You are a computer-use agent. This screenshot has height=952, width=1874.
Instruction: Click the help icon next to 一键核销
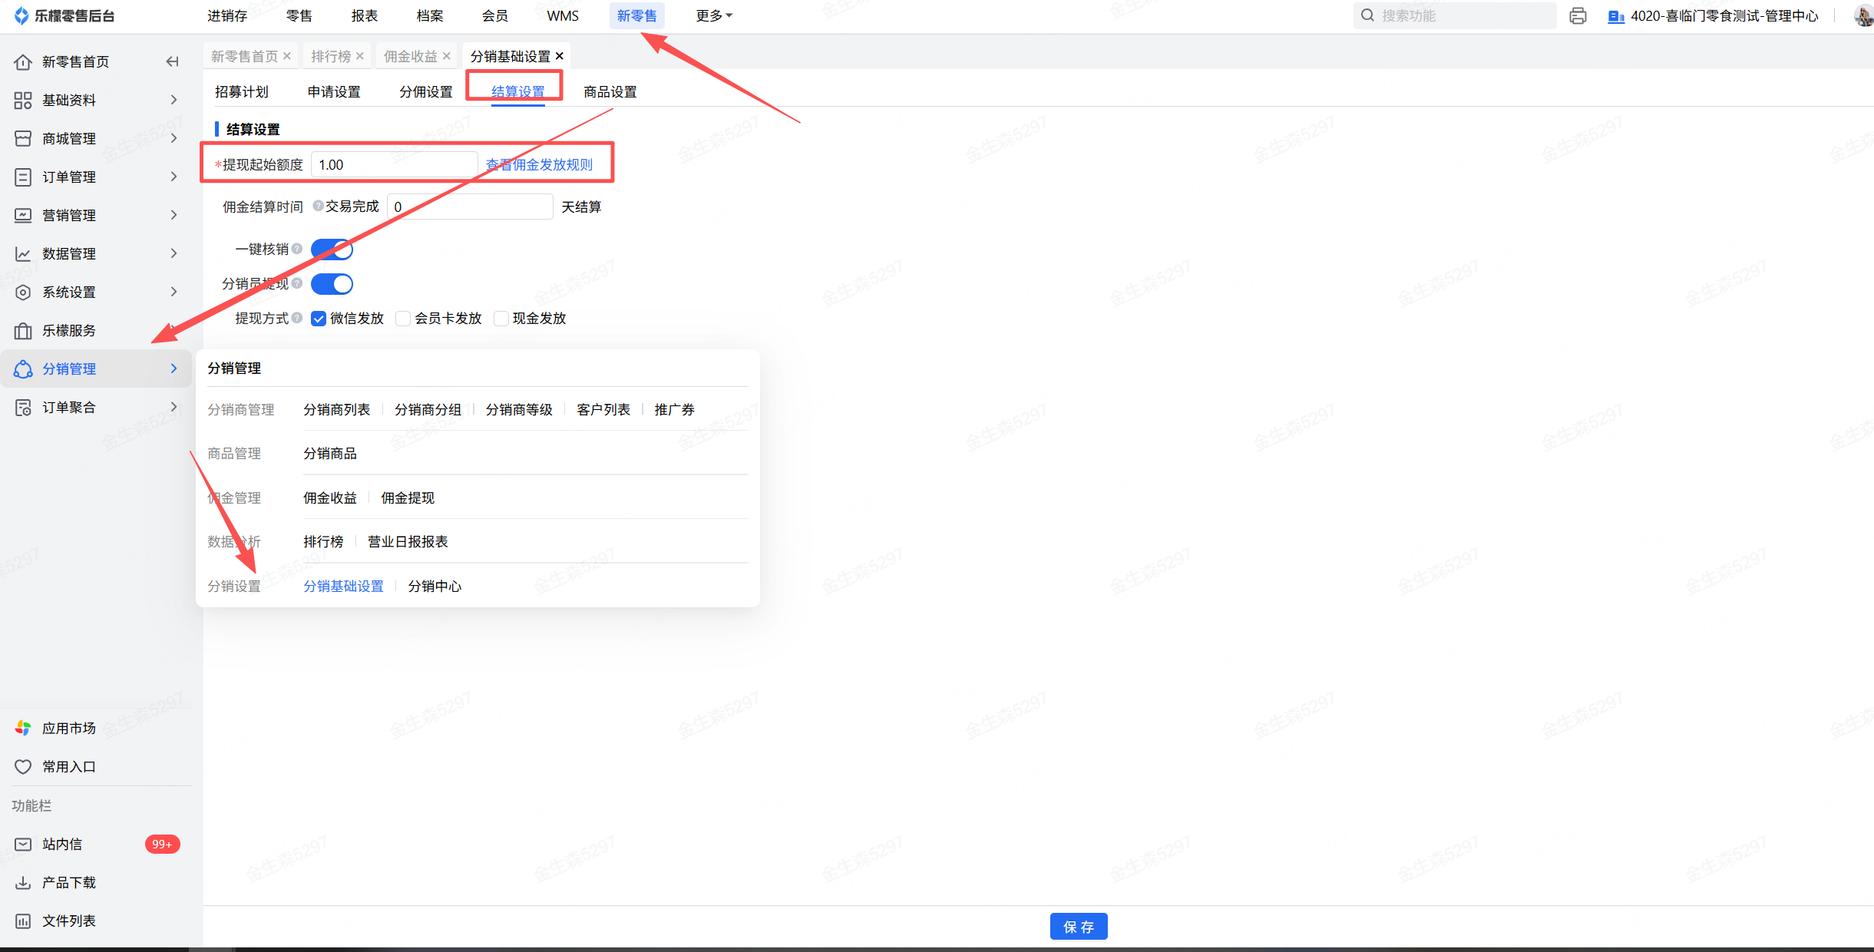coord(297,249)
